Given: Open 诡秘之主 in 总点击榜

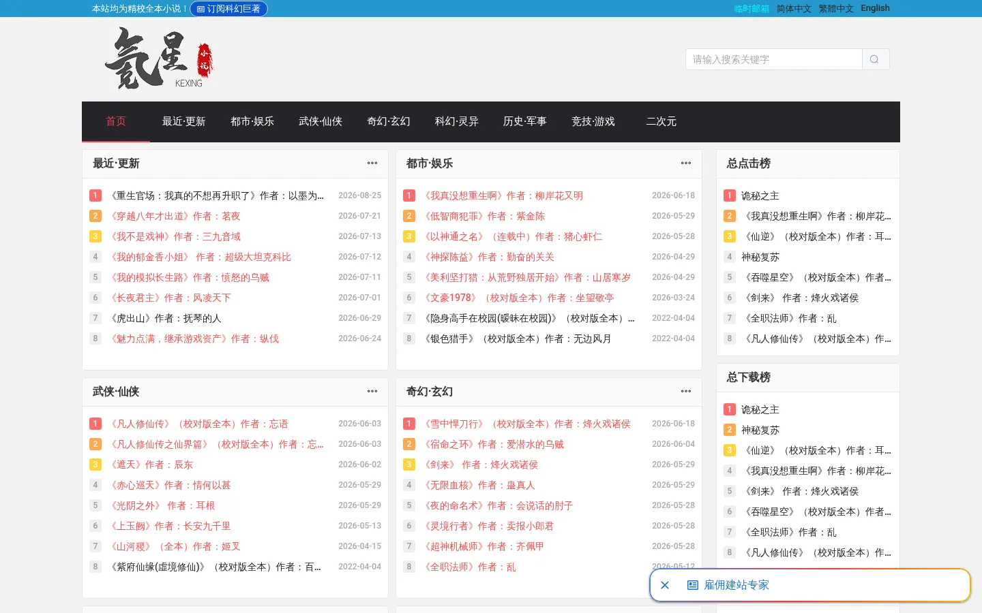Looking at the screenshot, I should coord(760,195).
